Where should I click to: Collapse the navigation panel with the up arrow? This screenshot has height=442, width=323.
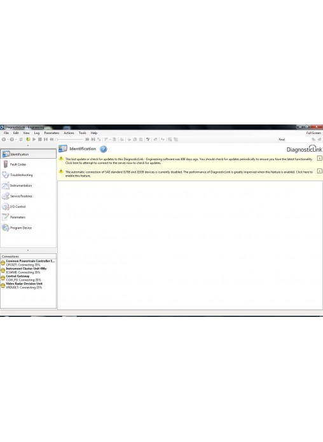coord(28,145)
